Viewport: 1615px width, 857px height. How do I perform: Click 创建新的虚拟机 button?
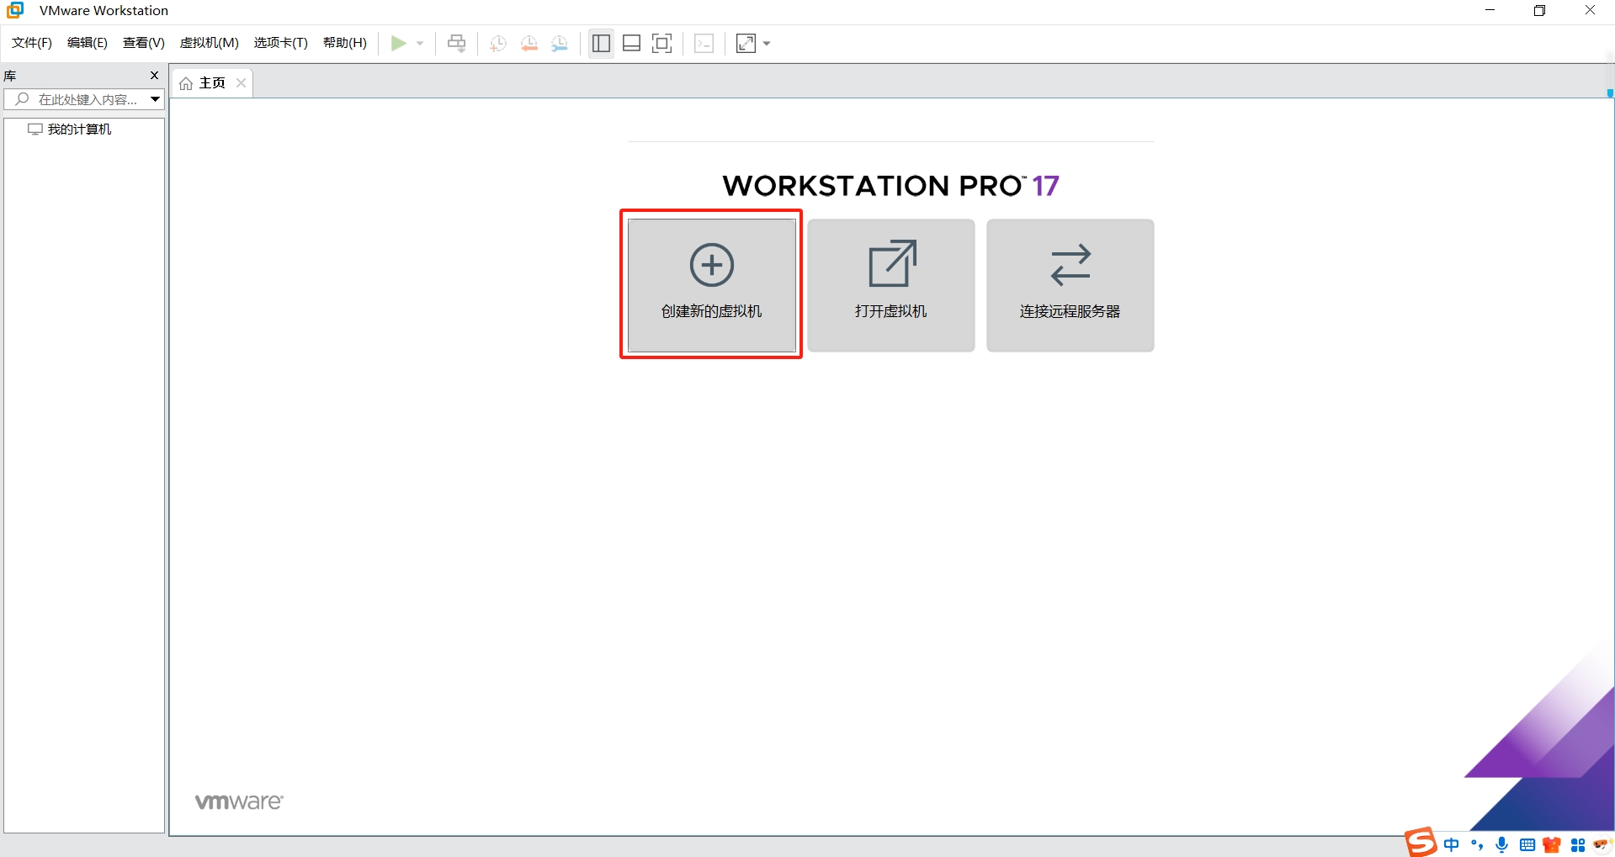(x=712, y=285)
